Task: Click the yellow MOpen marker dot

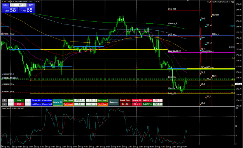Action: pos(212,16)
